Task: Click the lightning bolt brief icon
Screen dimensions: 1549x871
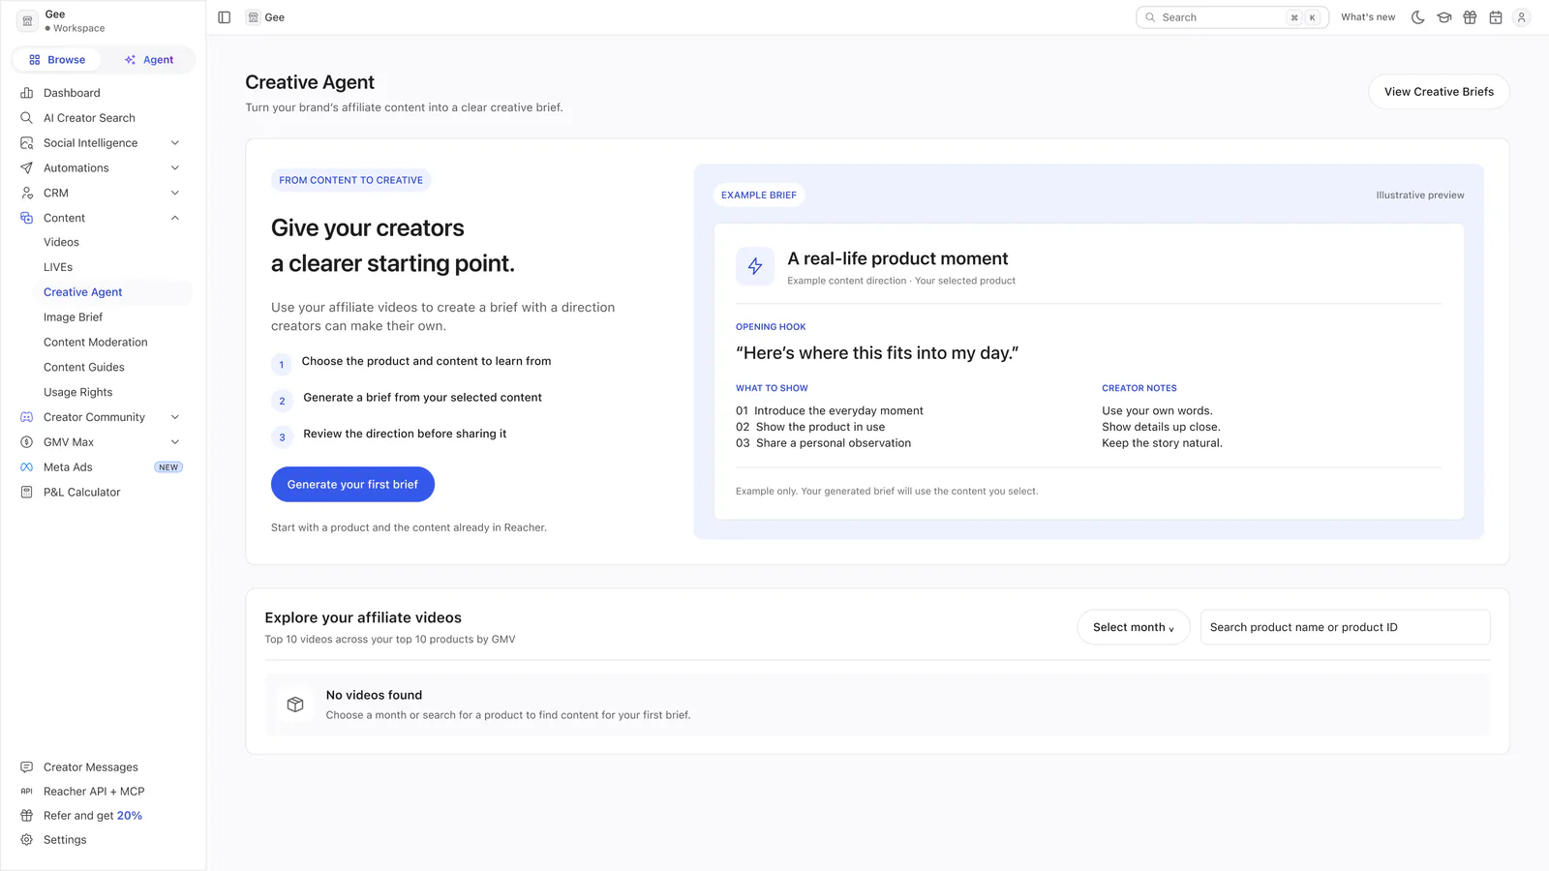Action: (755, 266)
